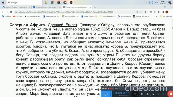Viewport: 173px width, 97px height.
Task: Open the Windows notification center icon
Action: point(170,2)
